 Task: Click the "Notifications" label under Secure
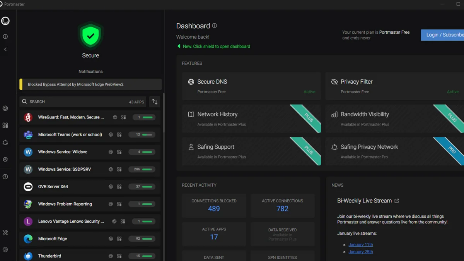point(90,72)
